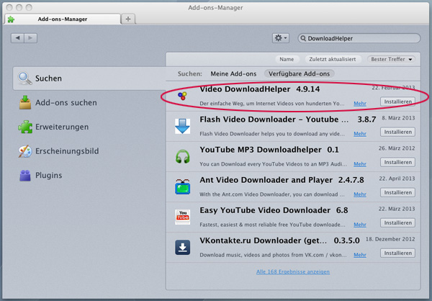Click the DownloadHelper search input field

click(359, 38)
